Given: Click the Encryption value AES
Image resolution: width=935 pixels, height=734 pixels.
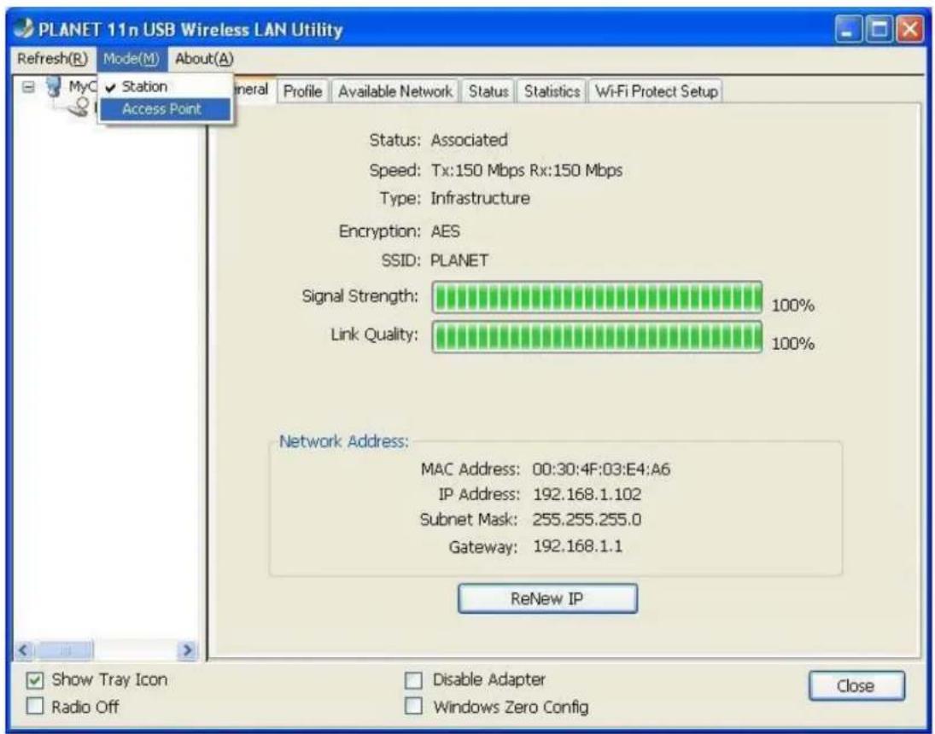Looking at the screenshot, I should tap(445, 231).
